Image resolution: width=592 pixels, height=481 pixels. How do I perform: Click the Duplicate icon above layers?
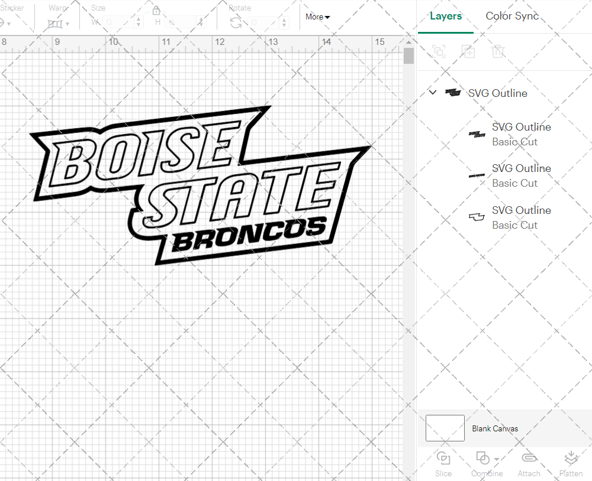click(468, 51)
